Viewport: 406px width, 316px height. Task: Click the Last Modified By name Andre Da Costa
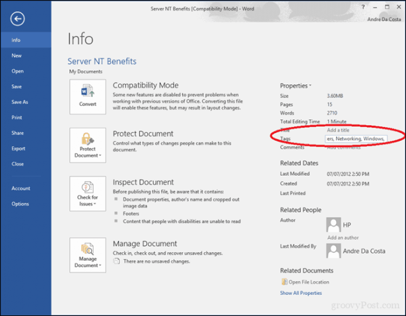pyautogui.click(x=364, y=251)
